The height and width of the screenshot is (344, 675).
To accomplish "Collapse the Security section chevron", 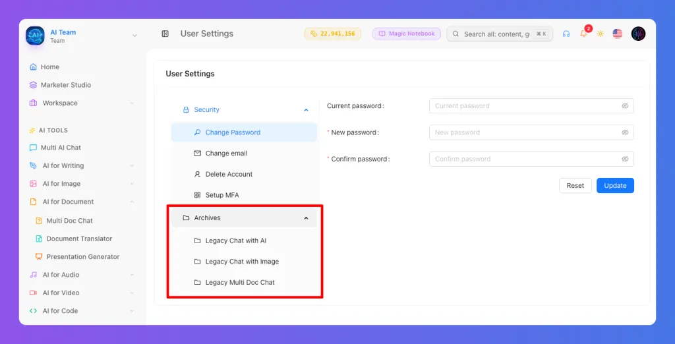I will tap(306, 110).
